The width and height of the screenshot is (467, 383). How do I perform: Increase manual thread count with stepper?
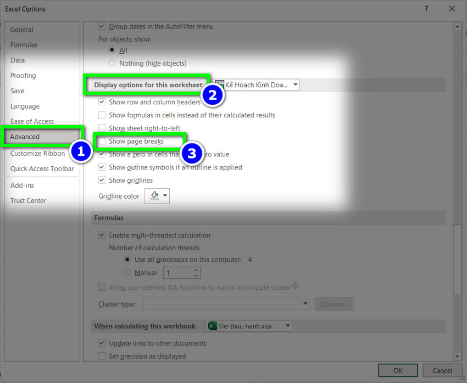click(196, 270)
